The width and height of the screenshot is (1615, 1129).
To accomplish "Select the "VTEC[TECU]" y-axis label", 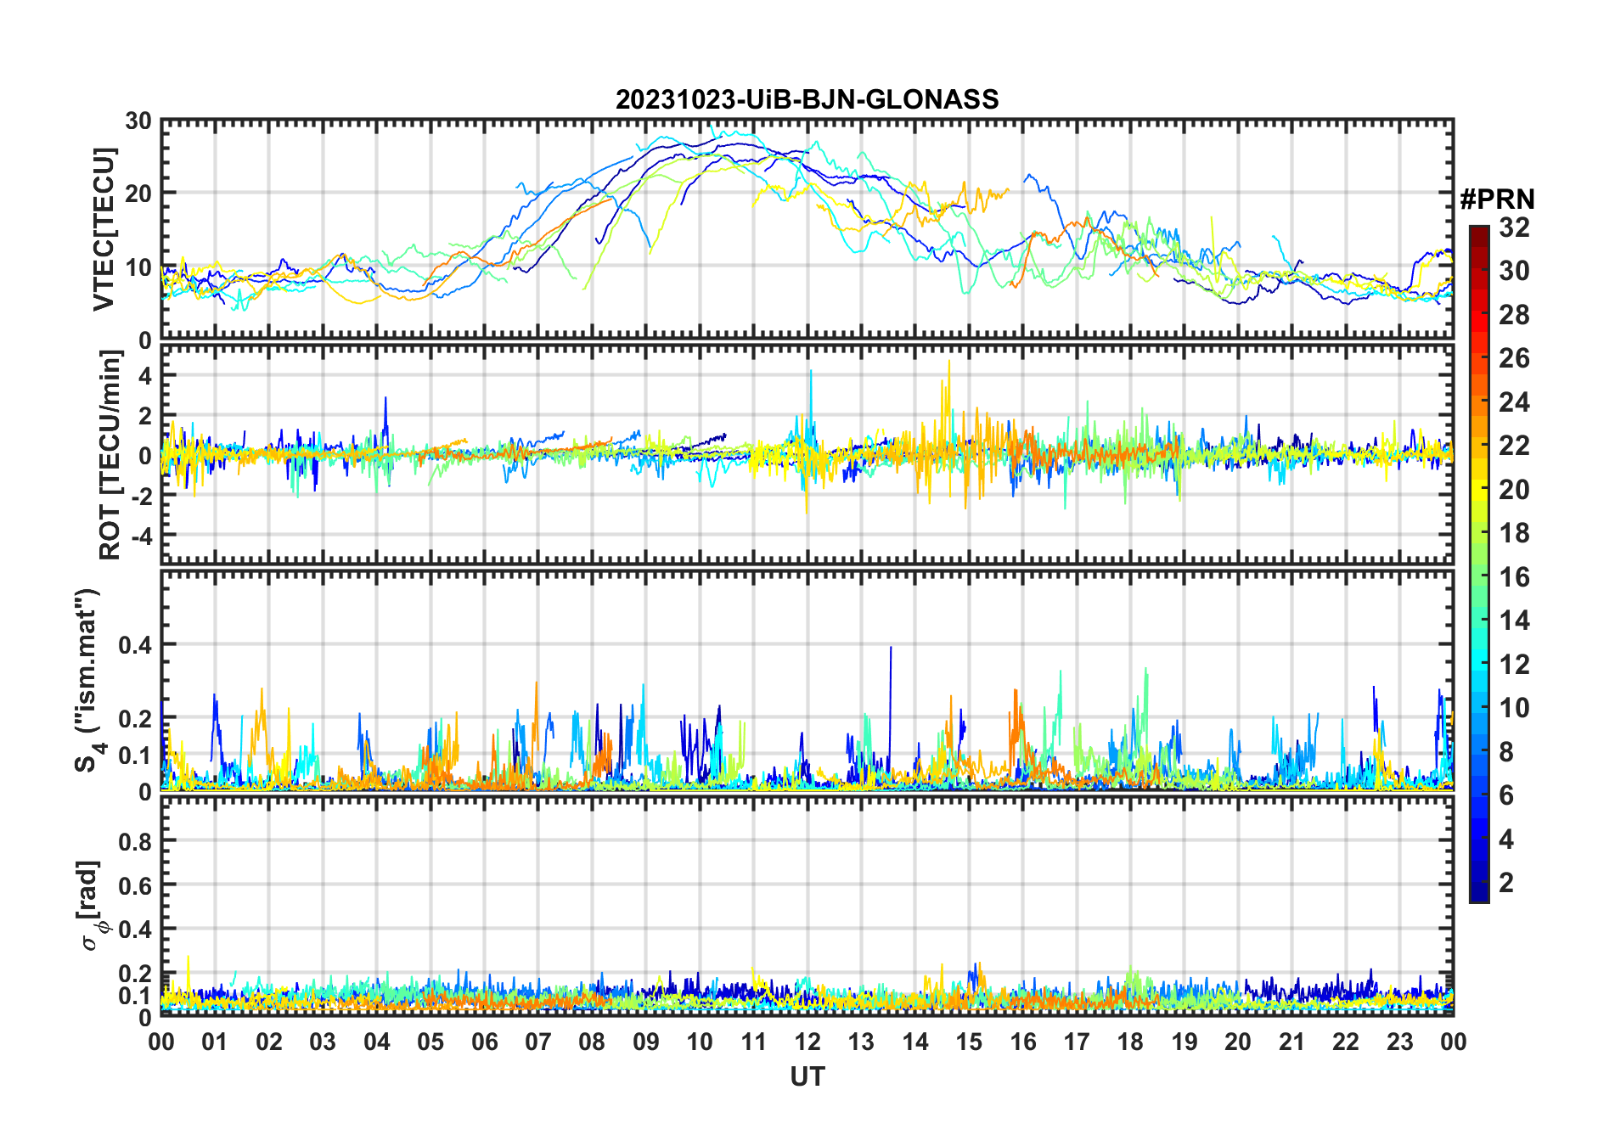I will pyautogui.click(x=104, y=229).
